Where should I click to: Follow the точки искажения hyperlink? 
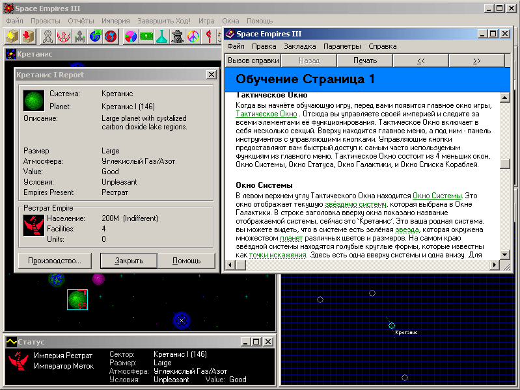[277, 255]
